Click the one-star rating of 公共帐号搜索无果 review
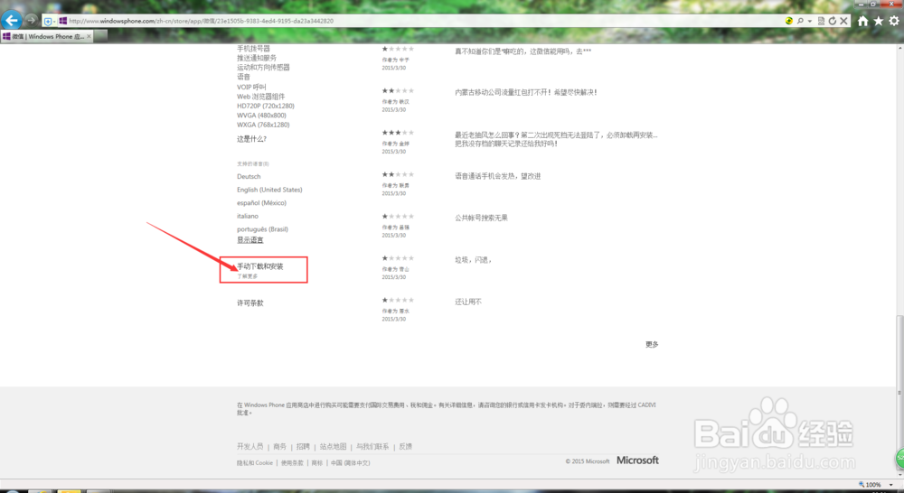The height and width of the screenshot is (493, 904). [398, 217]
